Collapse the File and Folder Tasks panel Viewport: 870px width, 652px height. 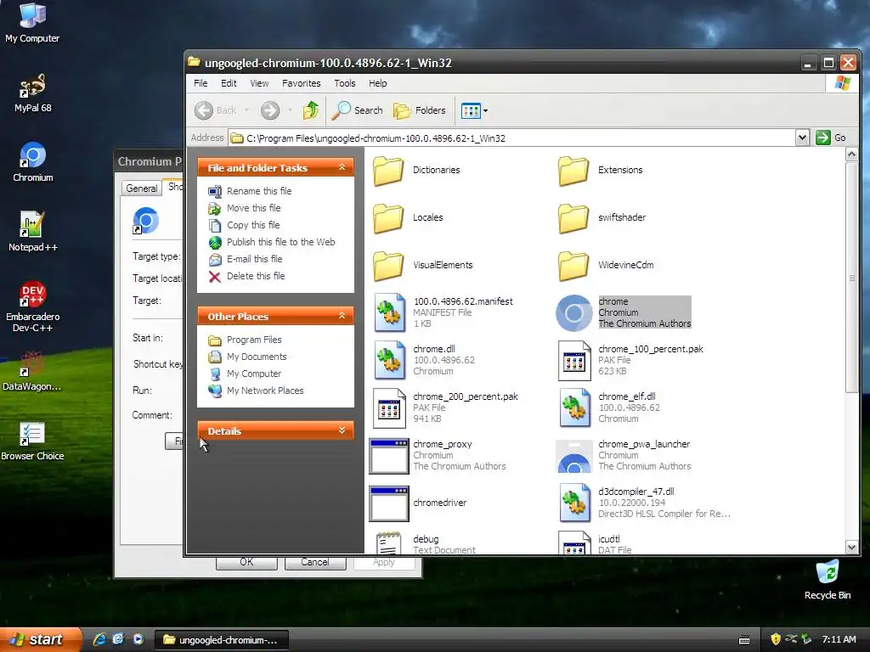click(342, 167)
